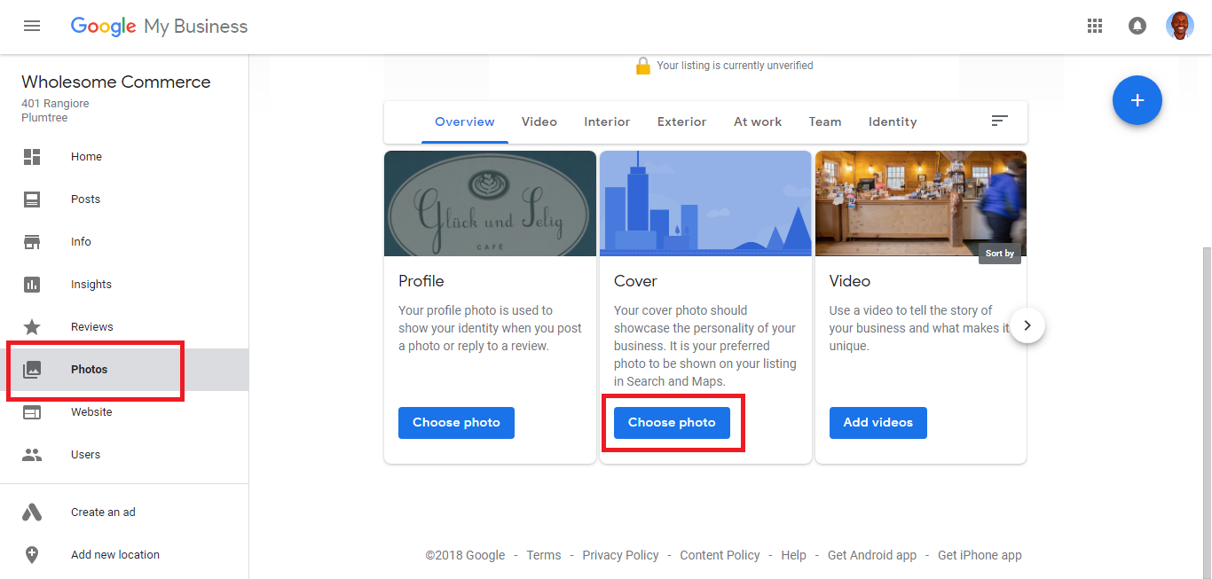Switch to the Interior tab

607,121
